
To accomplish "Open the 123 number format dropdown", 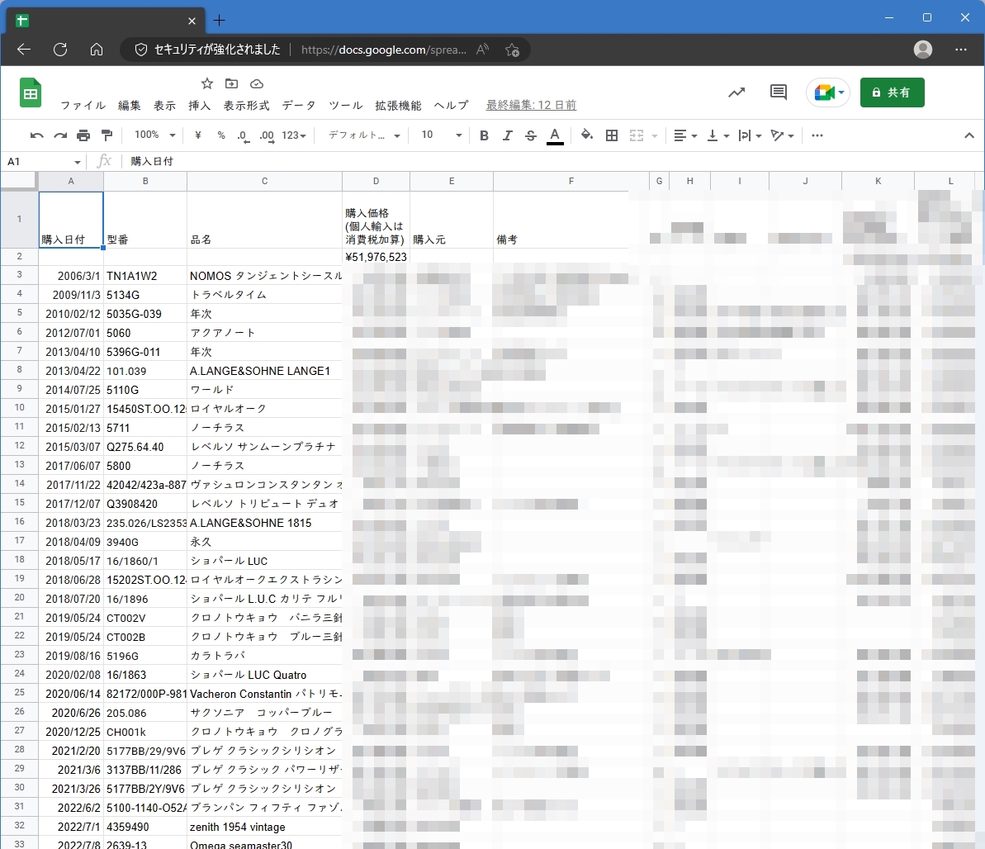I will point(294,135).
